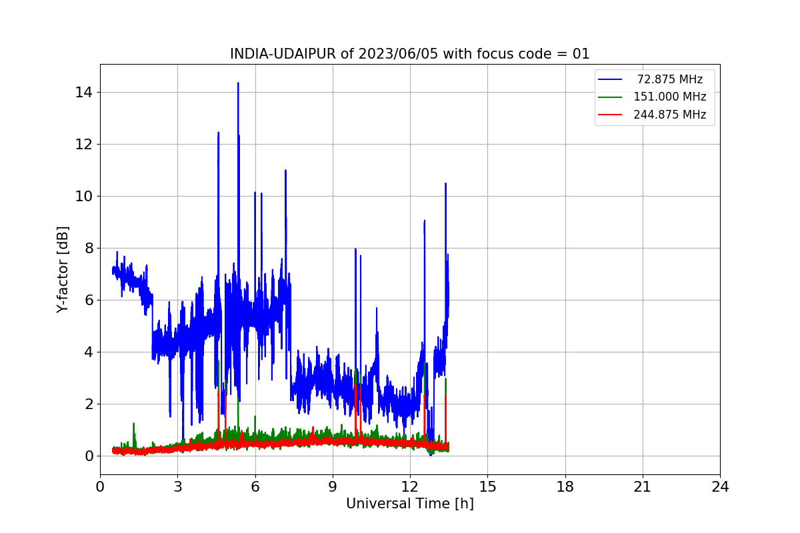Click the x-axis tick label 9
The width and height of the screenshot is (800, 533).
pyautogui.click(x=333, y=487)
